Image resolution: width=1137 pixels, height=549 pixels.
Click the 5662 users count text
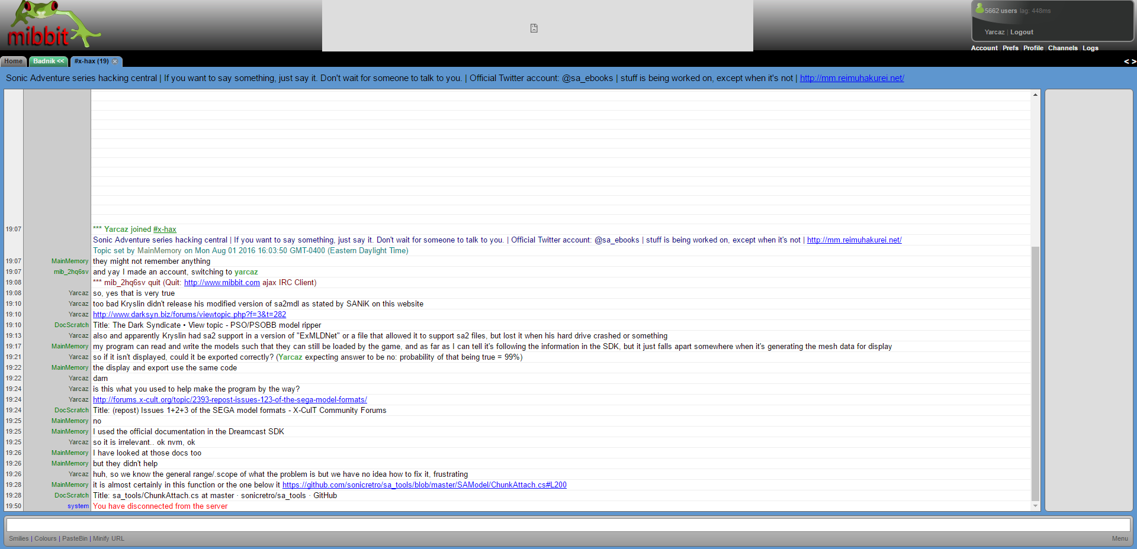[x=1001, y=11]
